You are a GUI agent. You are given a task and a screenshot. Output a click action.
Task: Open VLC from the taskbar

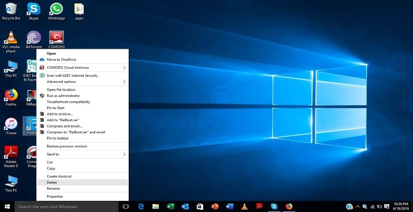point(244,207)
